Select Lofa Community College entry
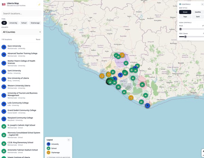Viewport: 204px width, 158px height. click(x=21, y=104)
